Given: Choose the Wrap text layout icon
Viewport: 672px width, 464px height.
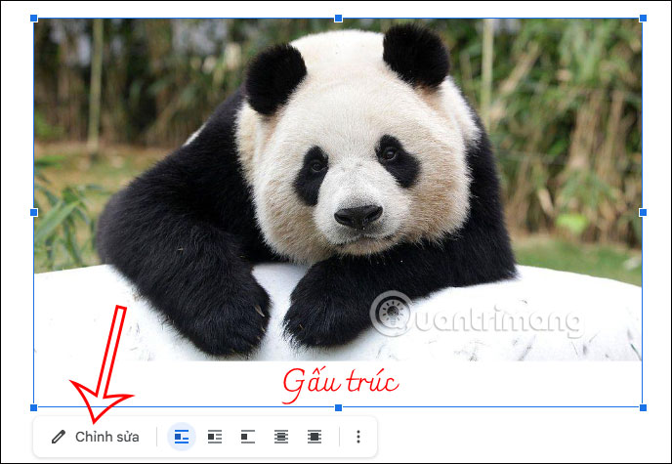Looking at the screenshot, I should click(x=215, y=437).
